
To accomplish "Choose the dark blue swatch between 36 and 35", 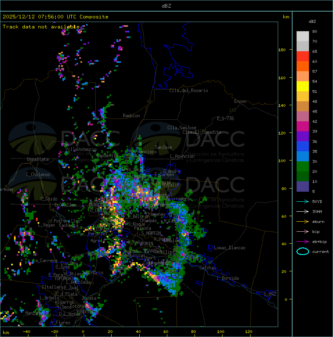I will [x=303, y=146].
